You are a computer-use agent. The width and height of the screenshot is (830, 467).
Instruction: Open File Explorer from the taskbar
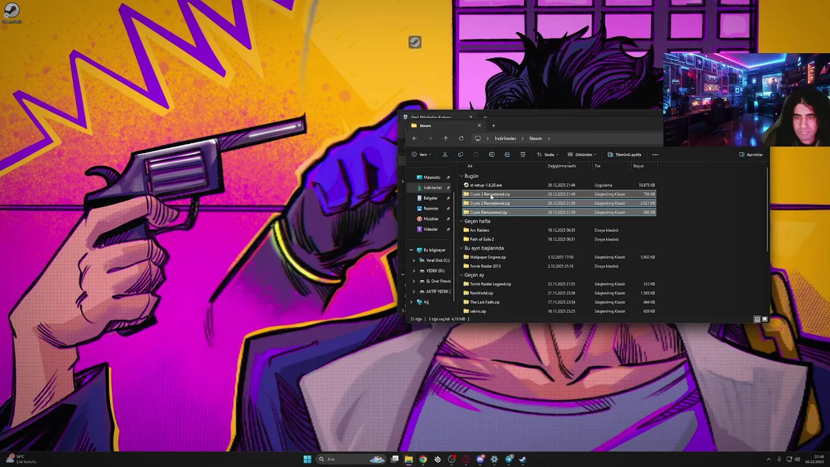pyautogui.click(x=409, y=459)
